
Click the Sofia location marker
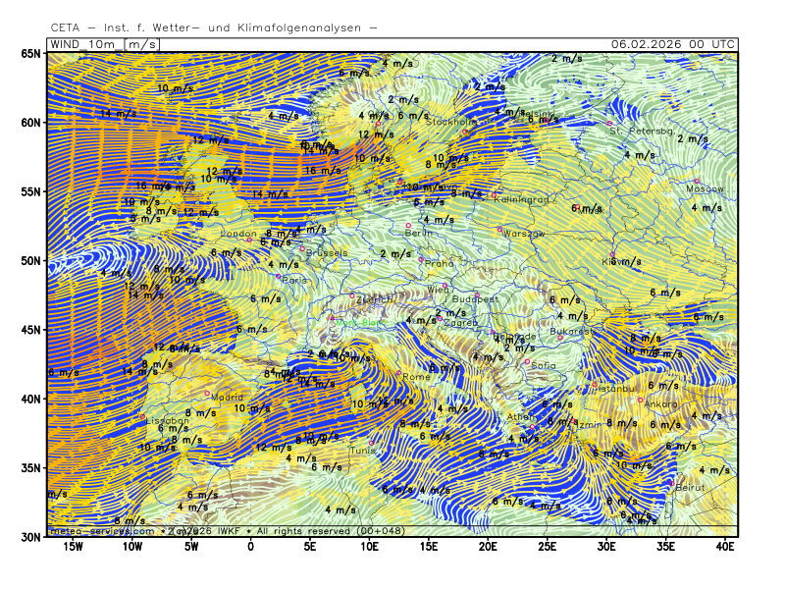tap(527, 361)
